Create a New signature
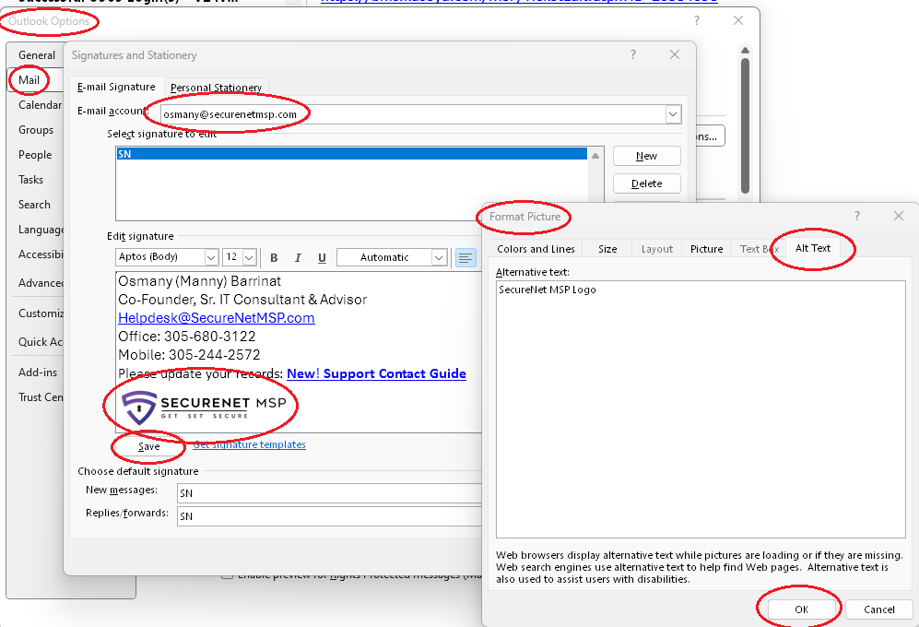919x627 pixels. 646,156
